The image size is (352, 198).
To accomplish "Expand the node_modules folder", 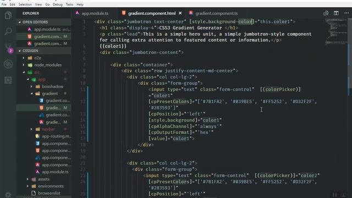I will pyautogui.click(x=44, y=65).
